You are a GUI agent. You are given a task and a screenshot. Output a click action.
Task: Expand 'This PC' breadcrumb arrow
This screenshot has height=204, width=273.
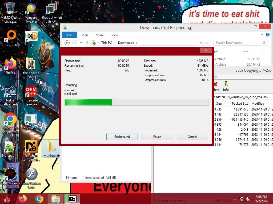(115, 43)
